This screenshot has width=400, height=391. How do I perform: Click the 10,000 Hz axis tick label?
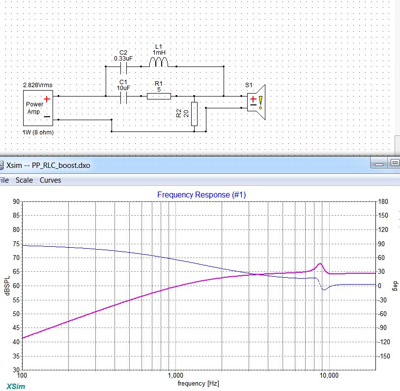[329, 376]
